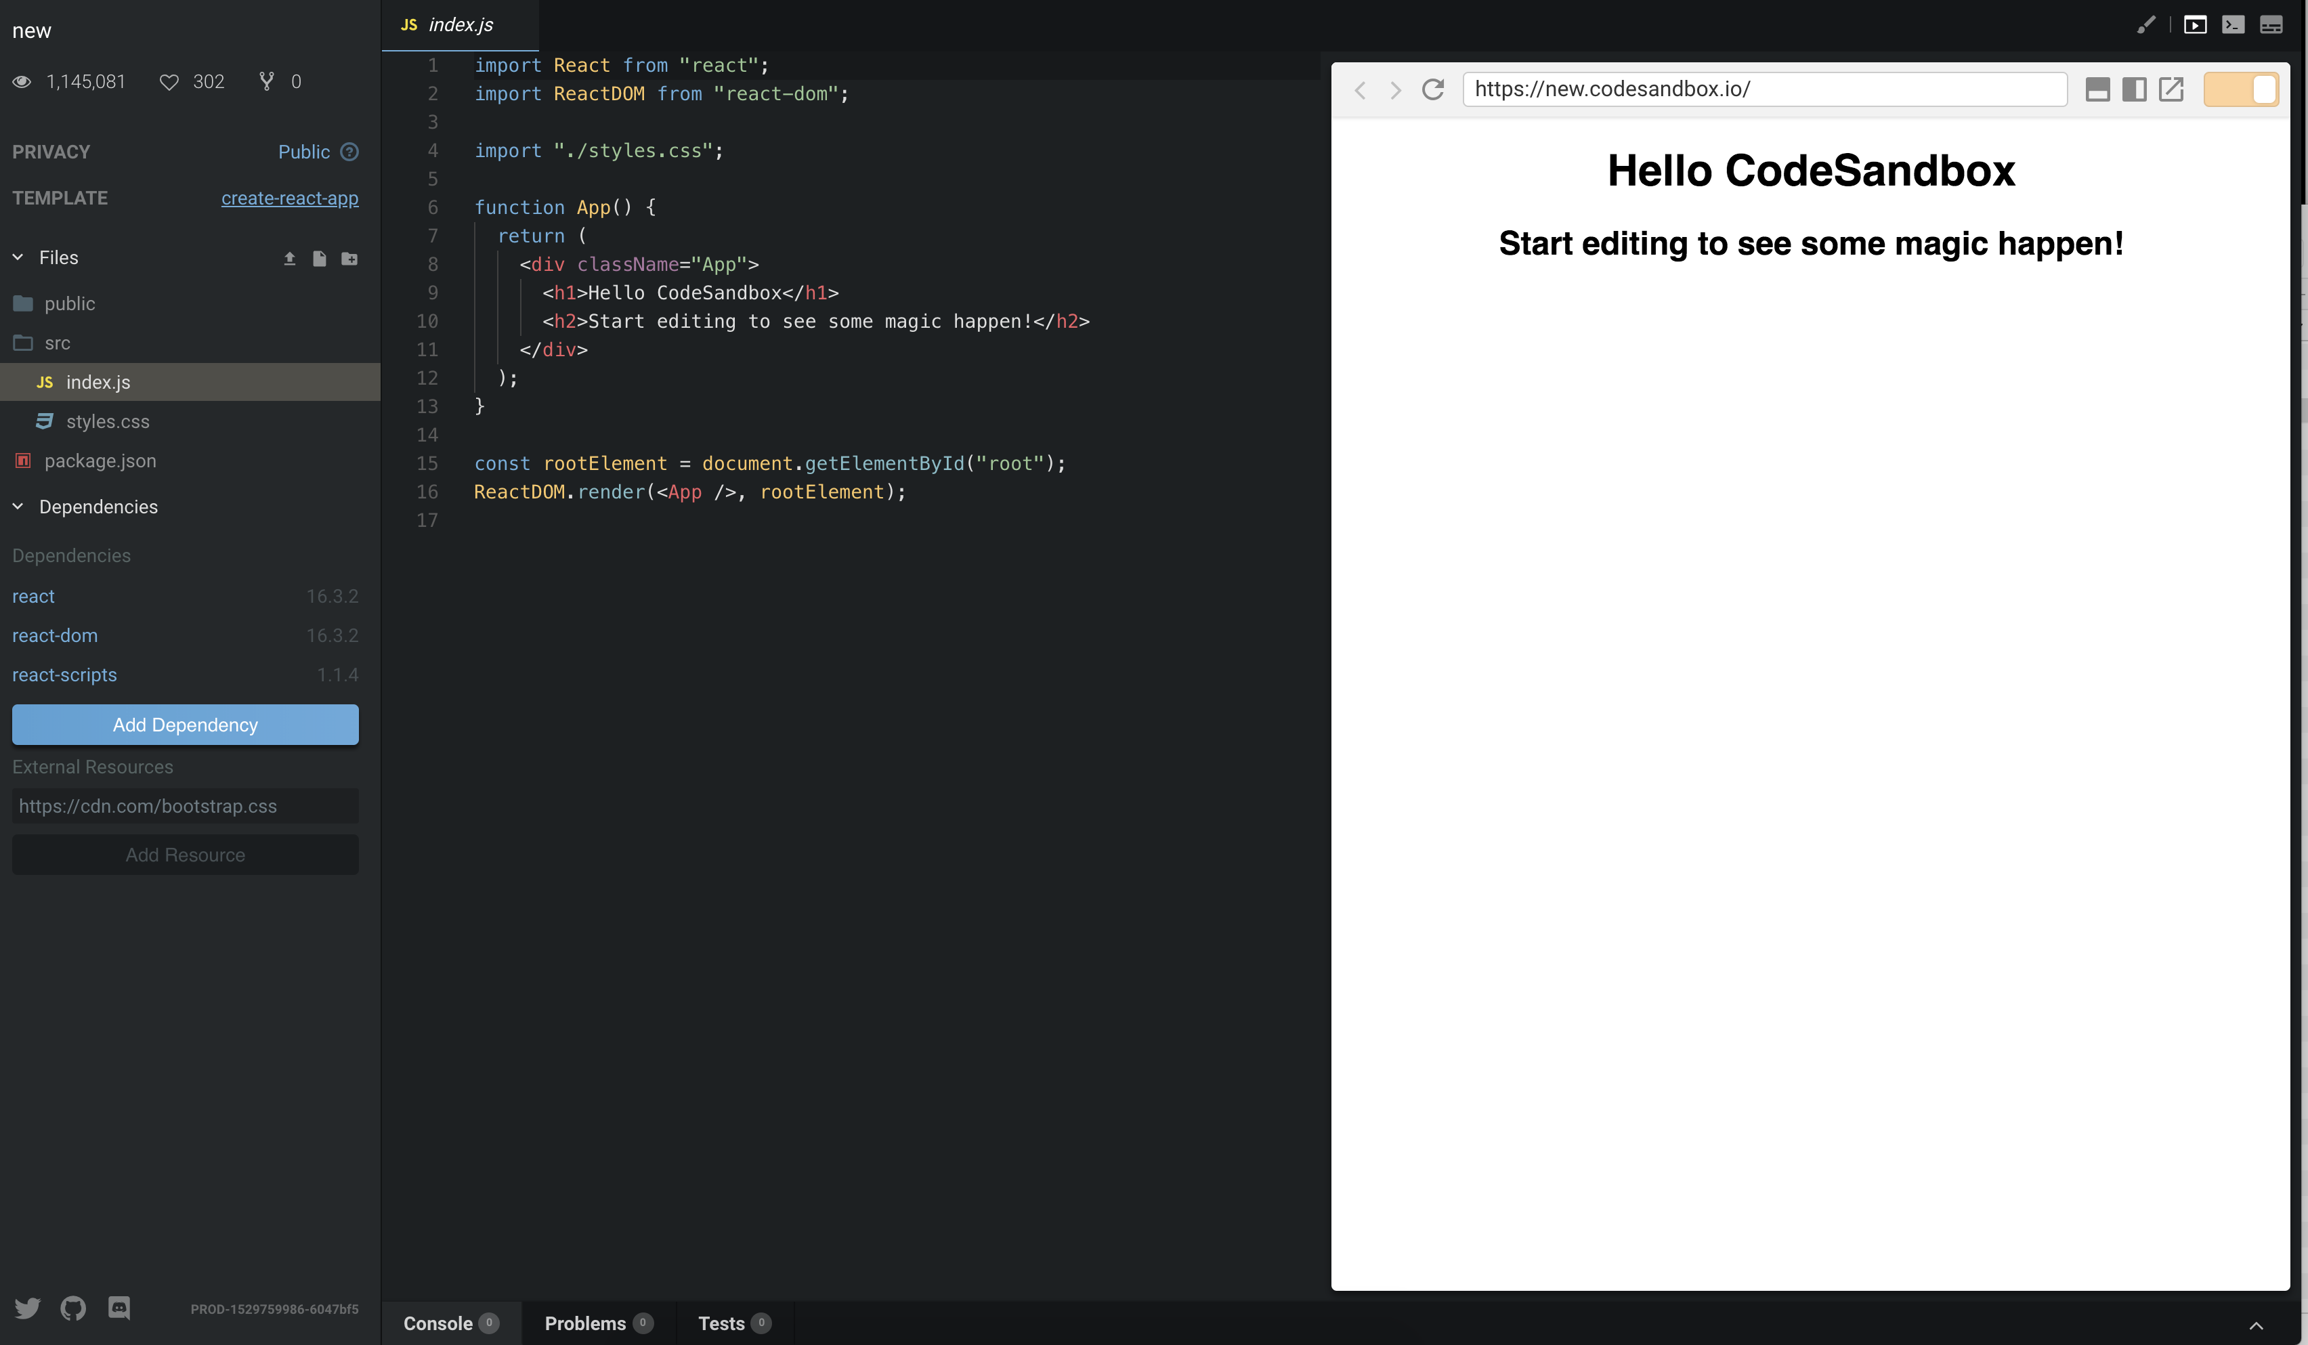Click the Add Dependency button
Image resolution: width=2308 pixels, height=1345 pixels.
coord(184,724)
